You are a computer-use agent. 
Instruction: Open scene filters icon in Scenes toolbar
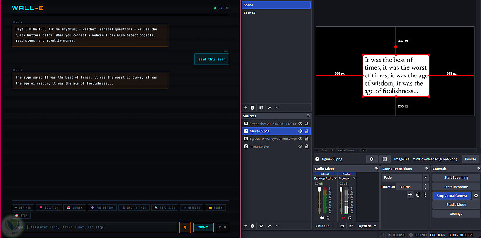tap(261, 108)
